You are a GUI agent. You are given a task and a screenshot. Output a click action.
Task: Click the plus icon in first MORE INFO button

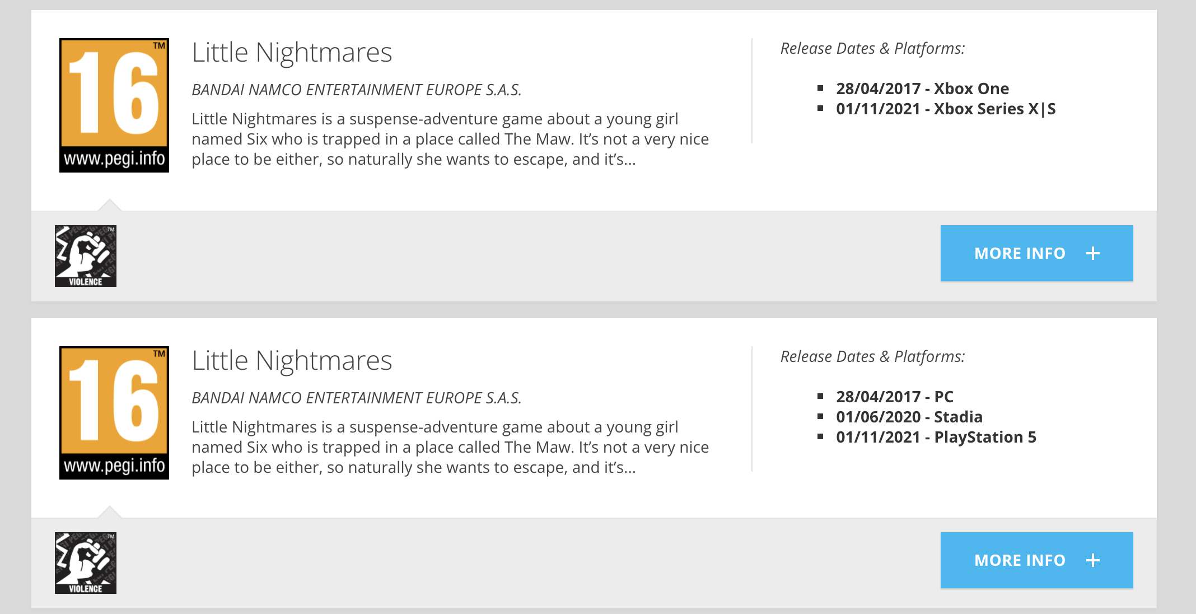pyautogui.click(x=1093, y=253)
